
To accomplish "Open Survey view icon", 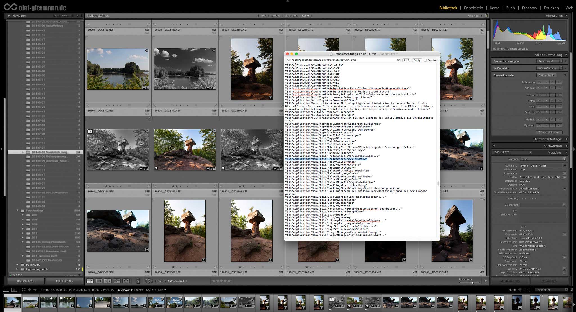I will [117, 281].
